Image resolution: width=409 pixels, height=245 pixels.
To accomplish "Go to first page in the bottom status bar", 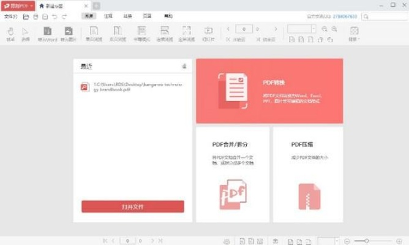I will [x=105, y=241].
